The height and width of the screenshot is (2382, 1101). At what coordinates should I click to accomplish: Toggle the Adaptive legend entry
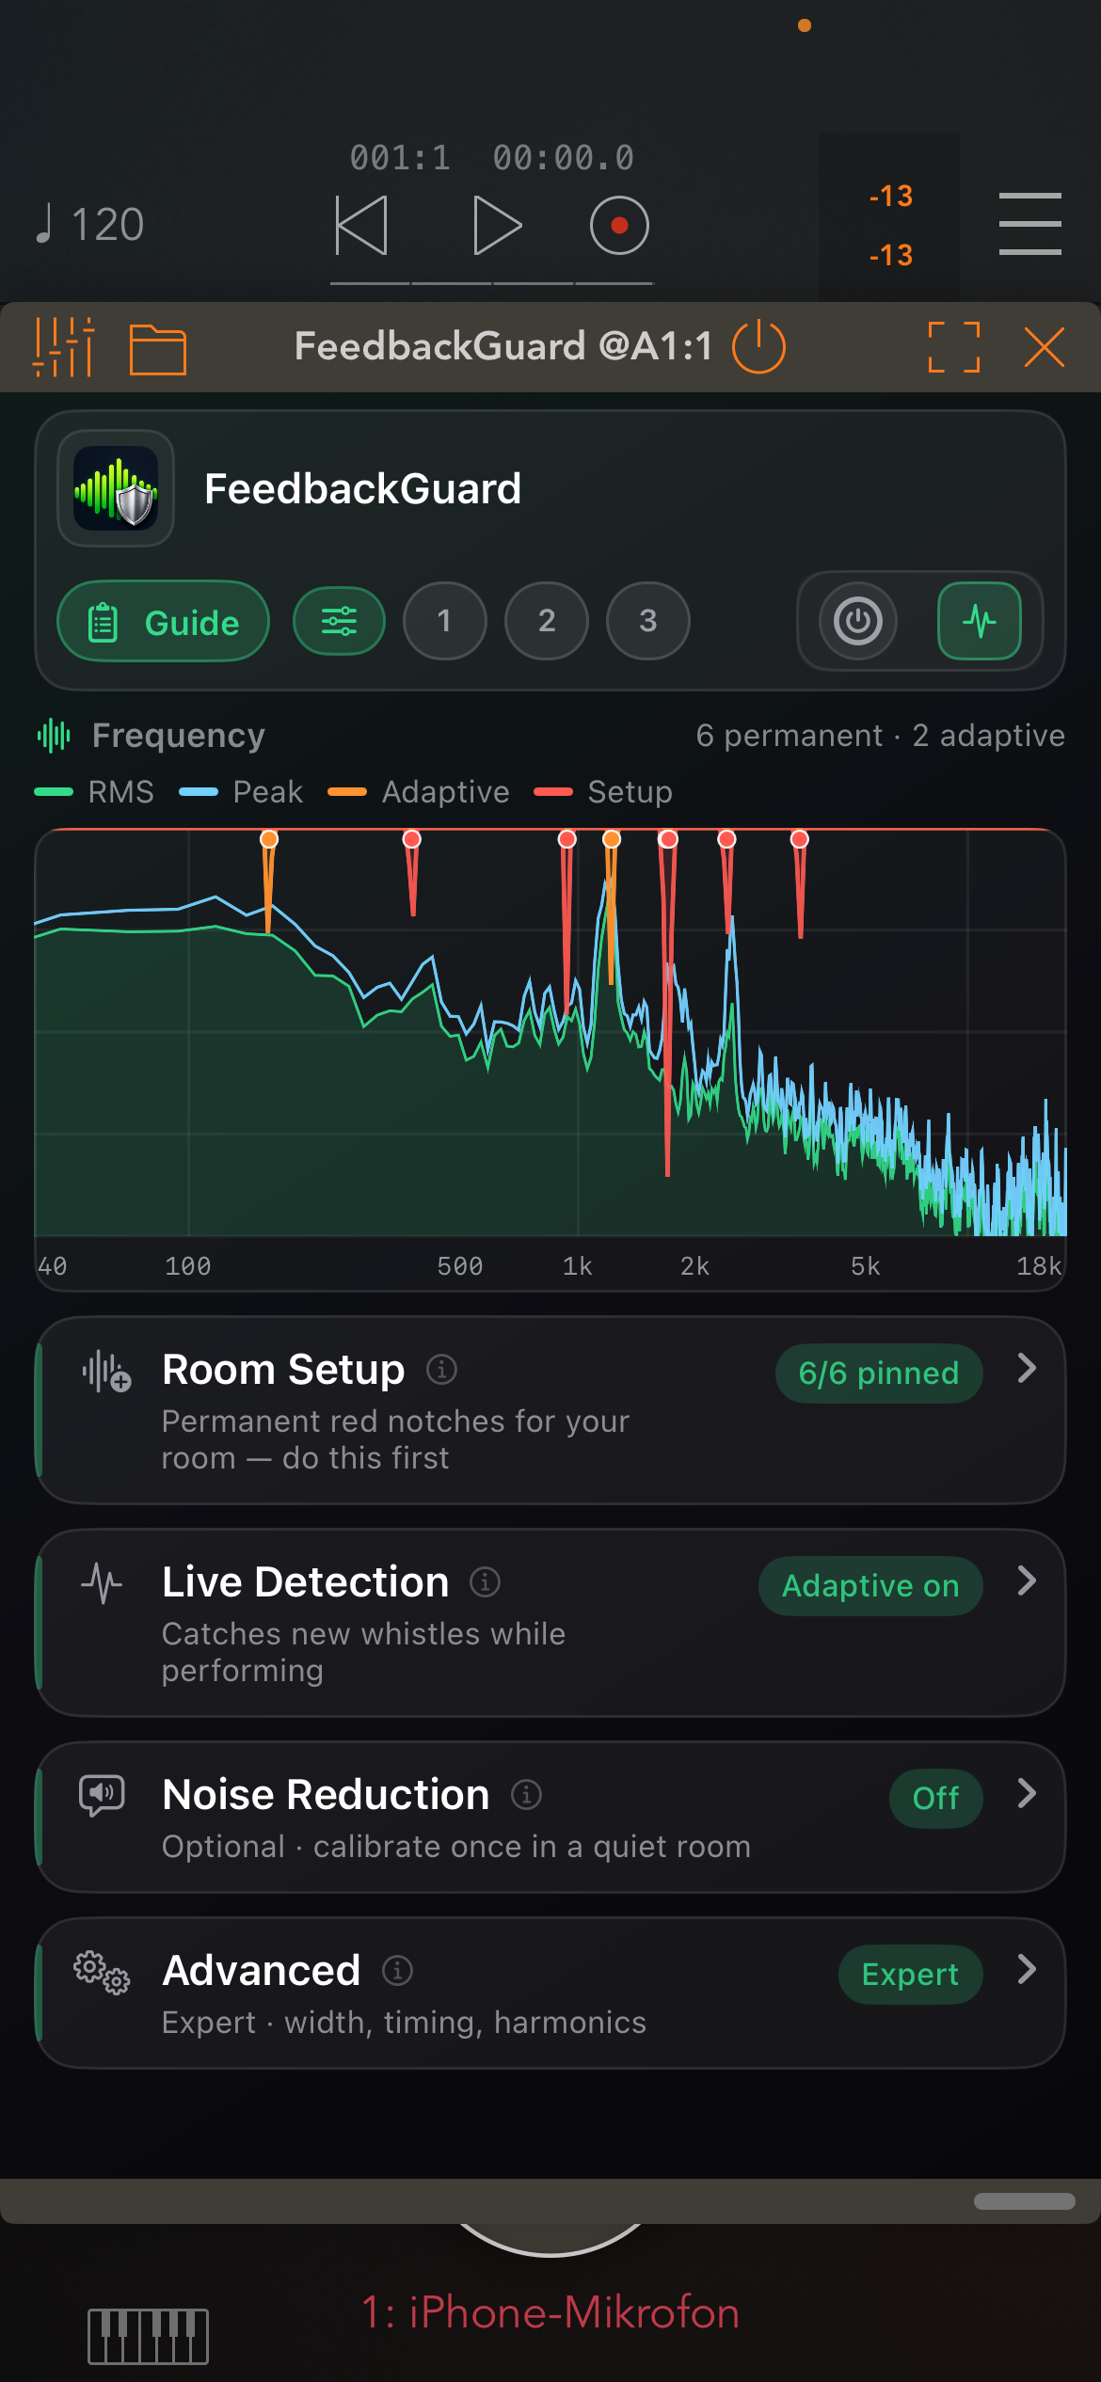tap(419, 791)
